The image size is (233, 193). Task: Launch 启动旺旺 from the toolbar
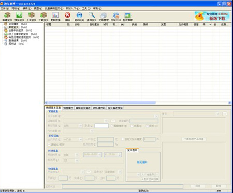point(79,17)
